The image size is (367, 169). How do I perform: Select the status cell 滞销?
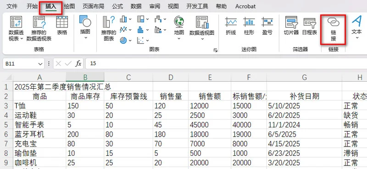354,153
